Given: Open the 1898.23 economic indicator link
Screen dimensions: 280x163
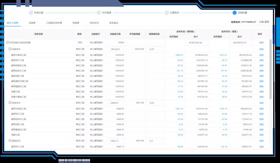Looking at the screenshot, I should [179, 55].
